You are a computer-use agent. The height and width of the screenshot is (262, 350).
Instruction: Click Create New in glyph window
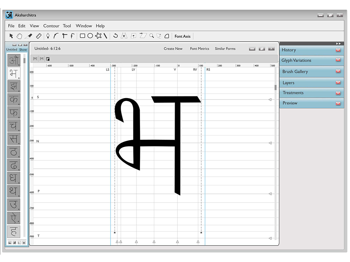click(173, 49)
